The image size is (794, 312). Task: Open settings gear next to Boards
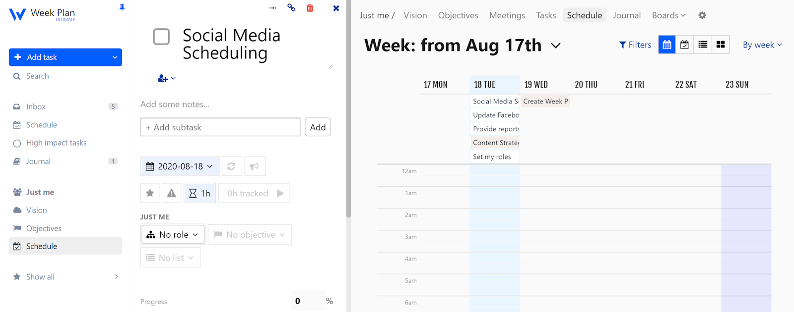tap(702, 15)
